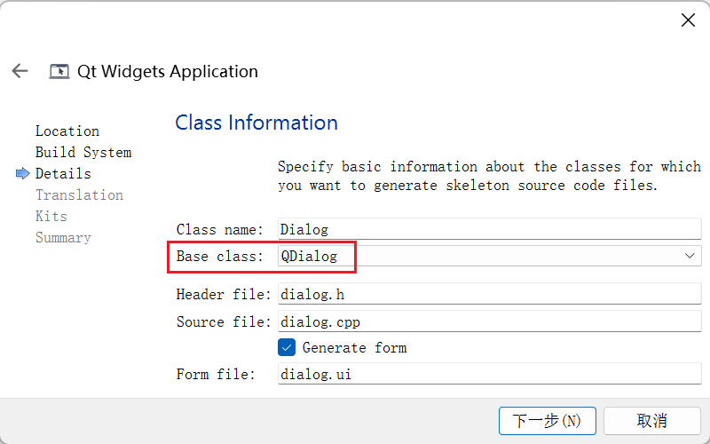Close the wizard dialog with X
The image size is (710, 444).
(x=688, y=20)
